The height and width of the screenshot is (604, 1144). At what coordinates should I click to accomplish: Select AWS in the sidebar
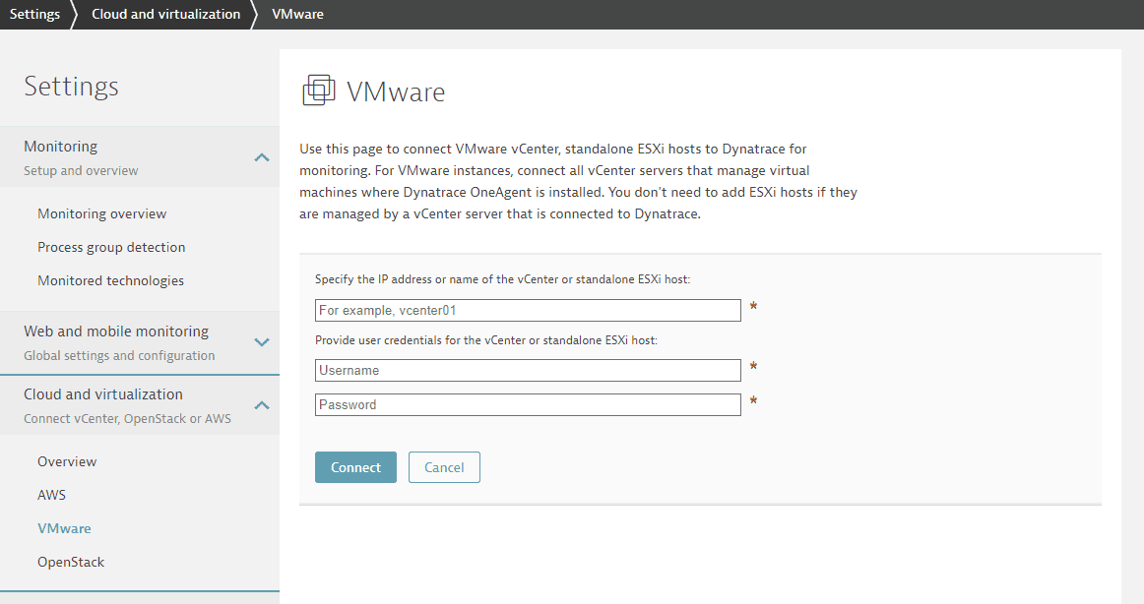tap(52, 495)
